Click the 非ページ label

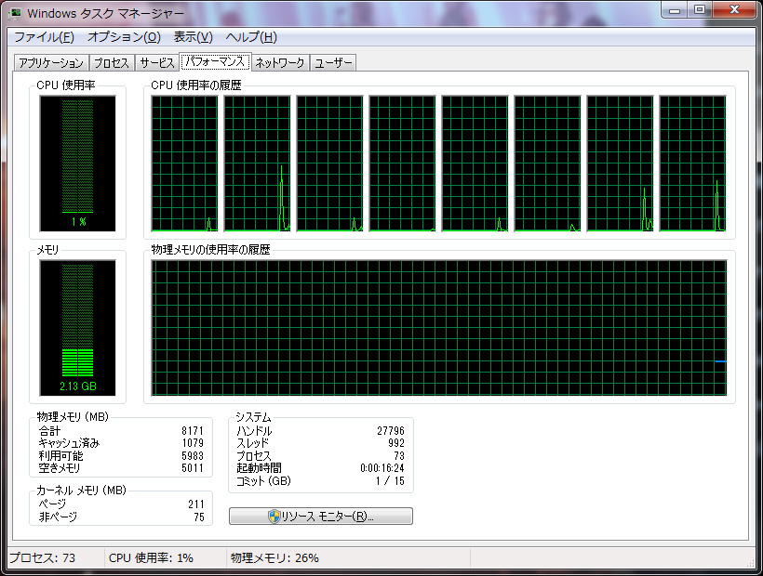(58, 517)
